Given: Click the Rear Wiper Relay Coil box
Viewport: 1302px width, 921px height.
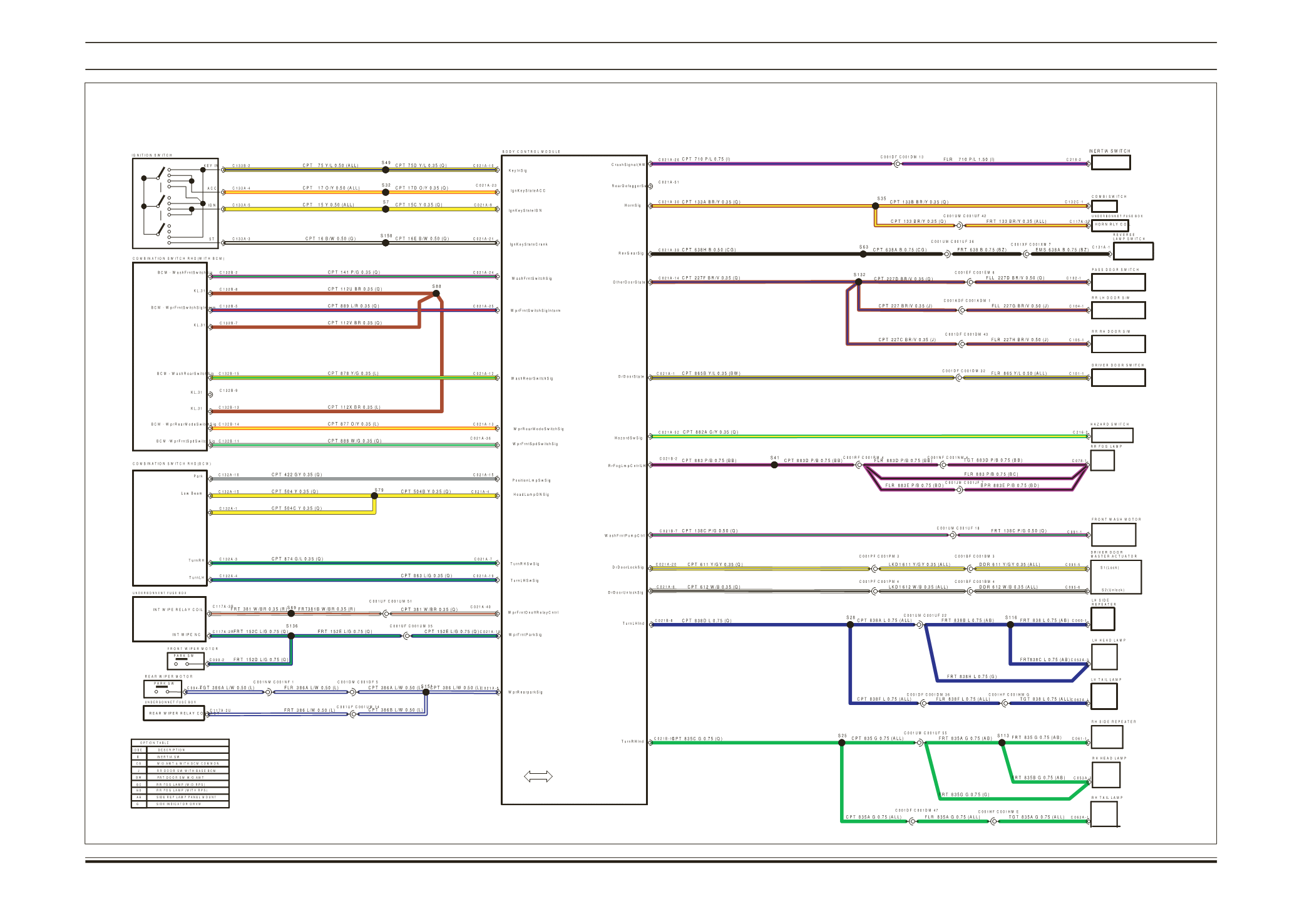Looking at the screenshot, I should pyautogui.click(x=174, y=713).
